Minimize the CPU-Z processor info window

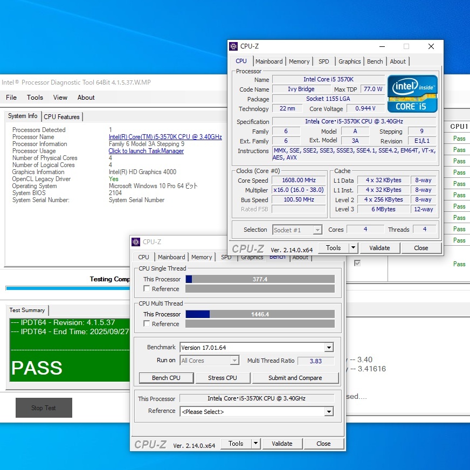coord(382,46)
